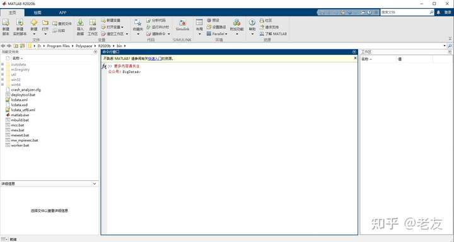
Task: Click the up-one-level folder icon
Action: [x=16, y=46]
